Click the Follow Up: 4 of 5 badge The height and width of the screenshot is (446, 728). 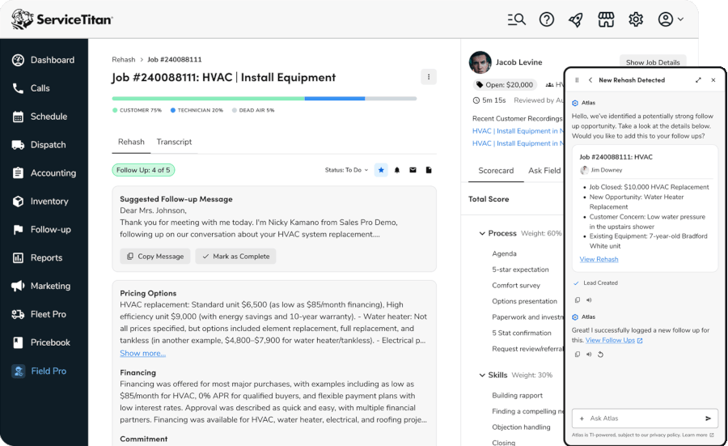pos(143,170)
